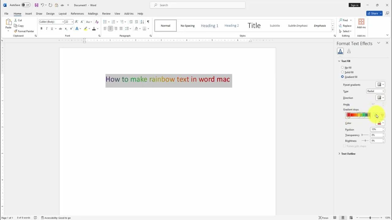Copy the selection with Copy

[x=19, y=26]
